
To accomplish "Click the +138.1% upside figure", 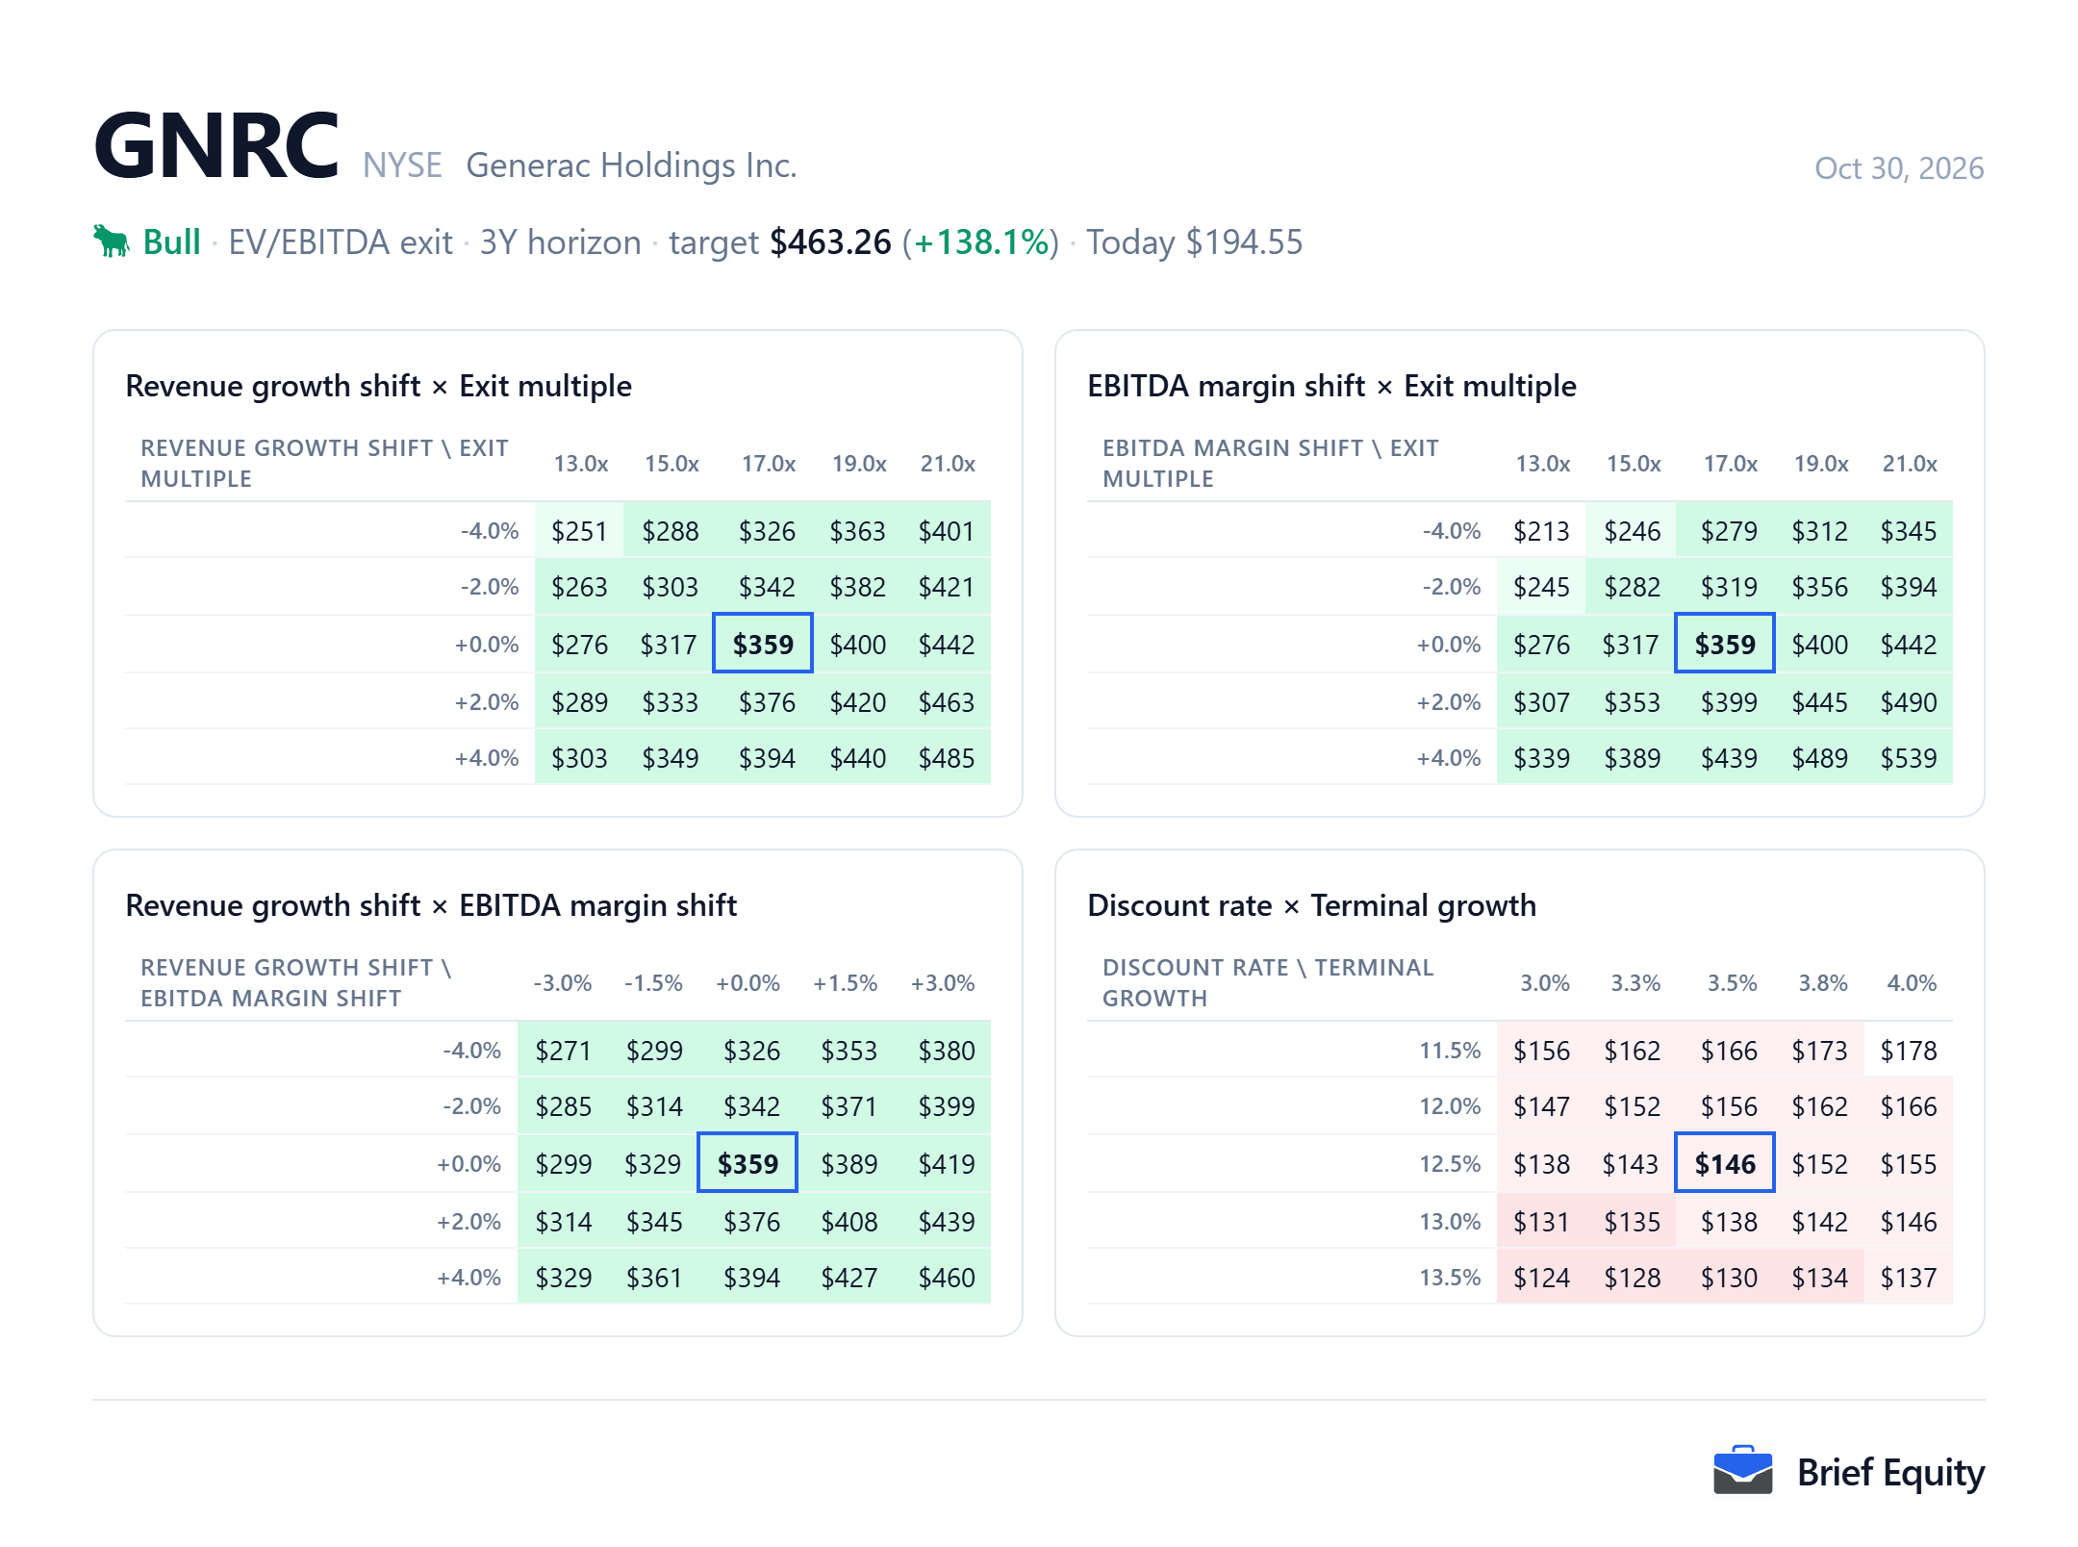I will point(980,241).
